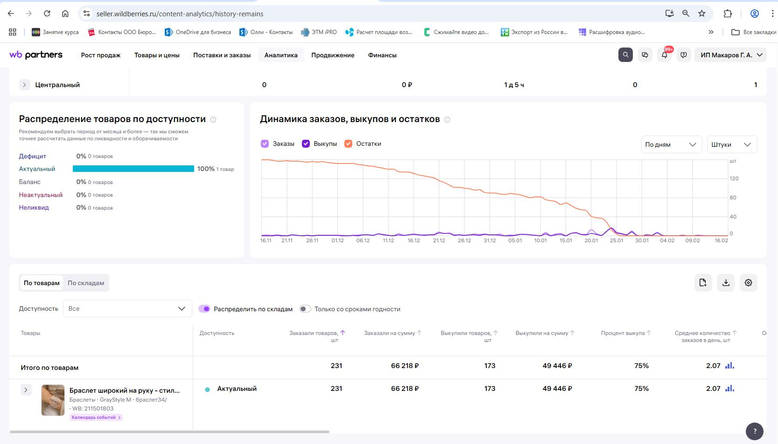Open table settings gear icon
Image resolution: width=778 pixels, height=444 pixels.
point(748,283)
